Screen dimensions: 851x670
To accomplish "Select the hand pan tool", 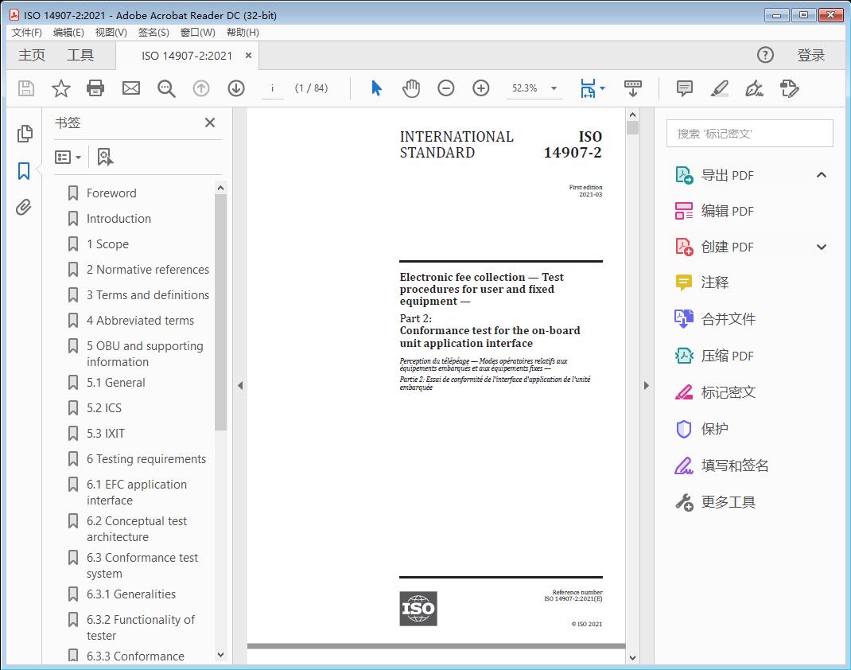I will pyautogui.click(x=410, y=88).
